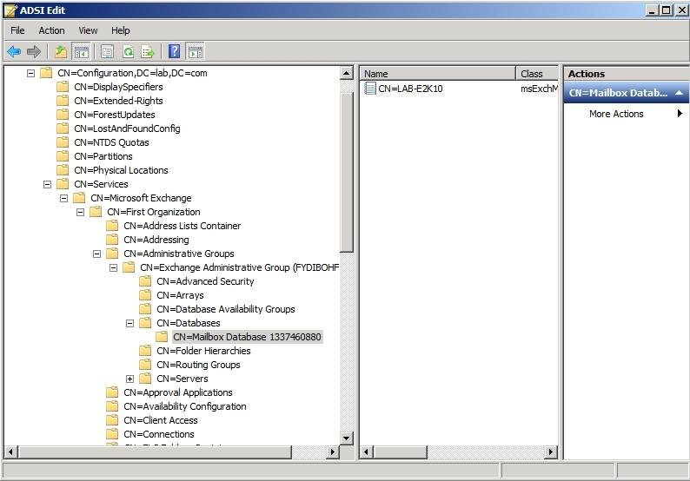Toggle the Show/Hide Console Tree icon

click(81, 52)
